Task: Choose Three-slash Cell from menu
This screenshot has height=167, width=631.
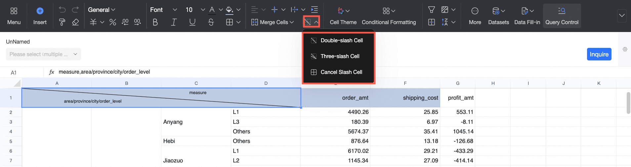Action: coord(338,56)
